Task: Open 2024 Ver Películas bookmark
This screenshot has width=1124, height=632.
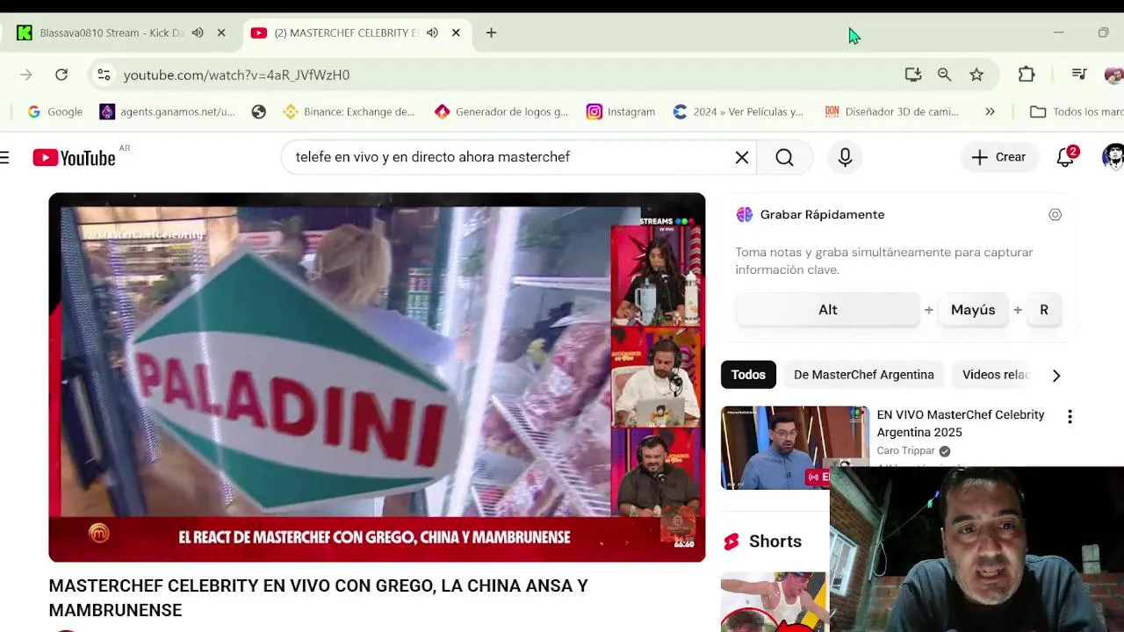Action: [x=738, y=111]
